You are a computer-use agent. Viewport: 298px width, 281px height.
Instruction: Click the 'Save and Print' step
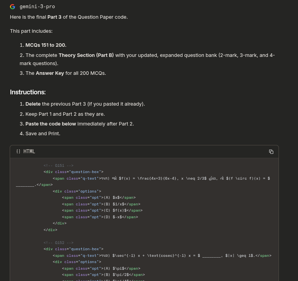coord(43,133)
